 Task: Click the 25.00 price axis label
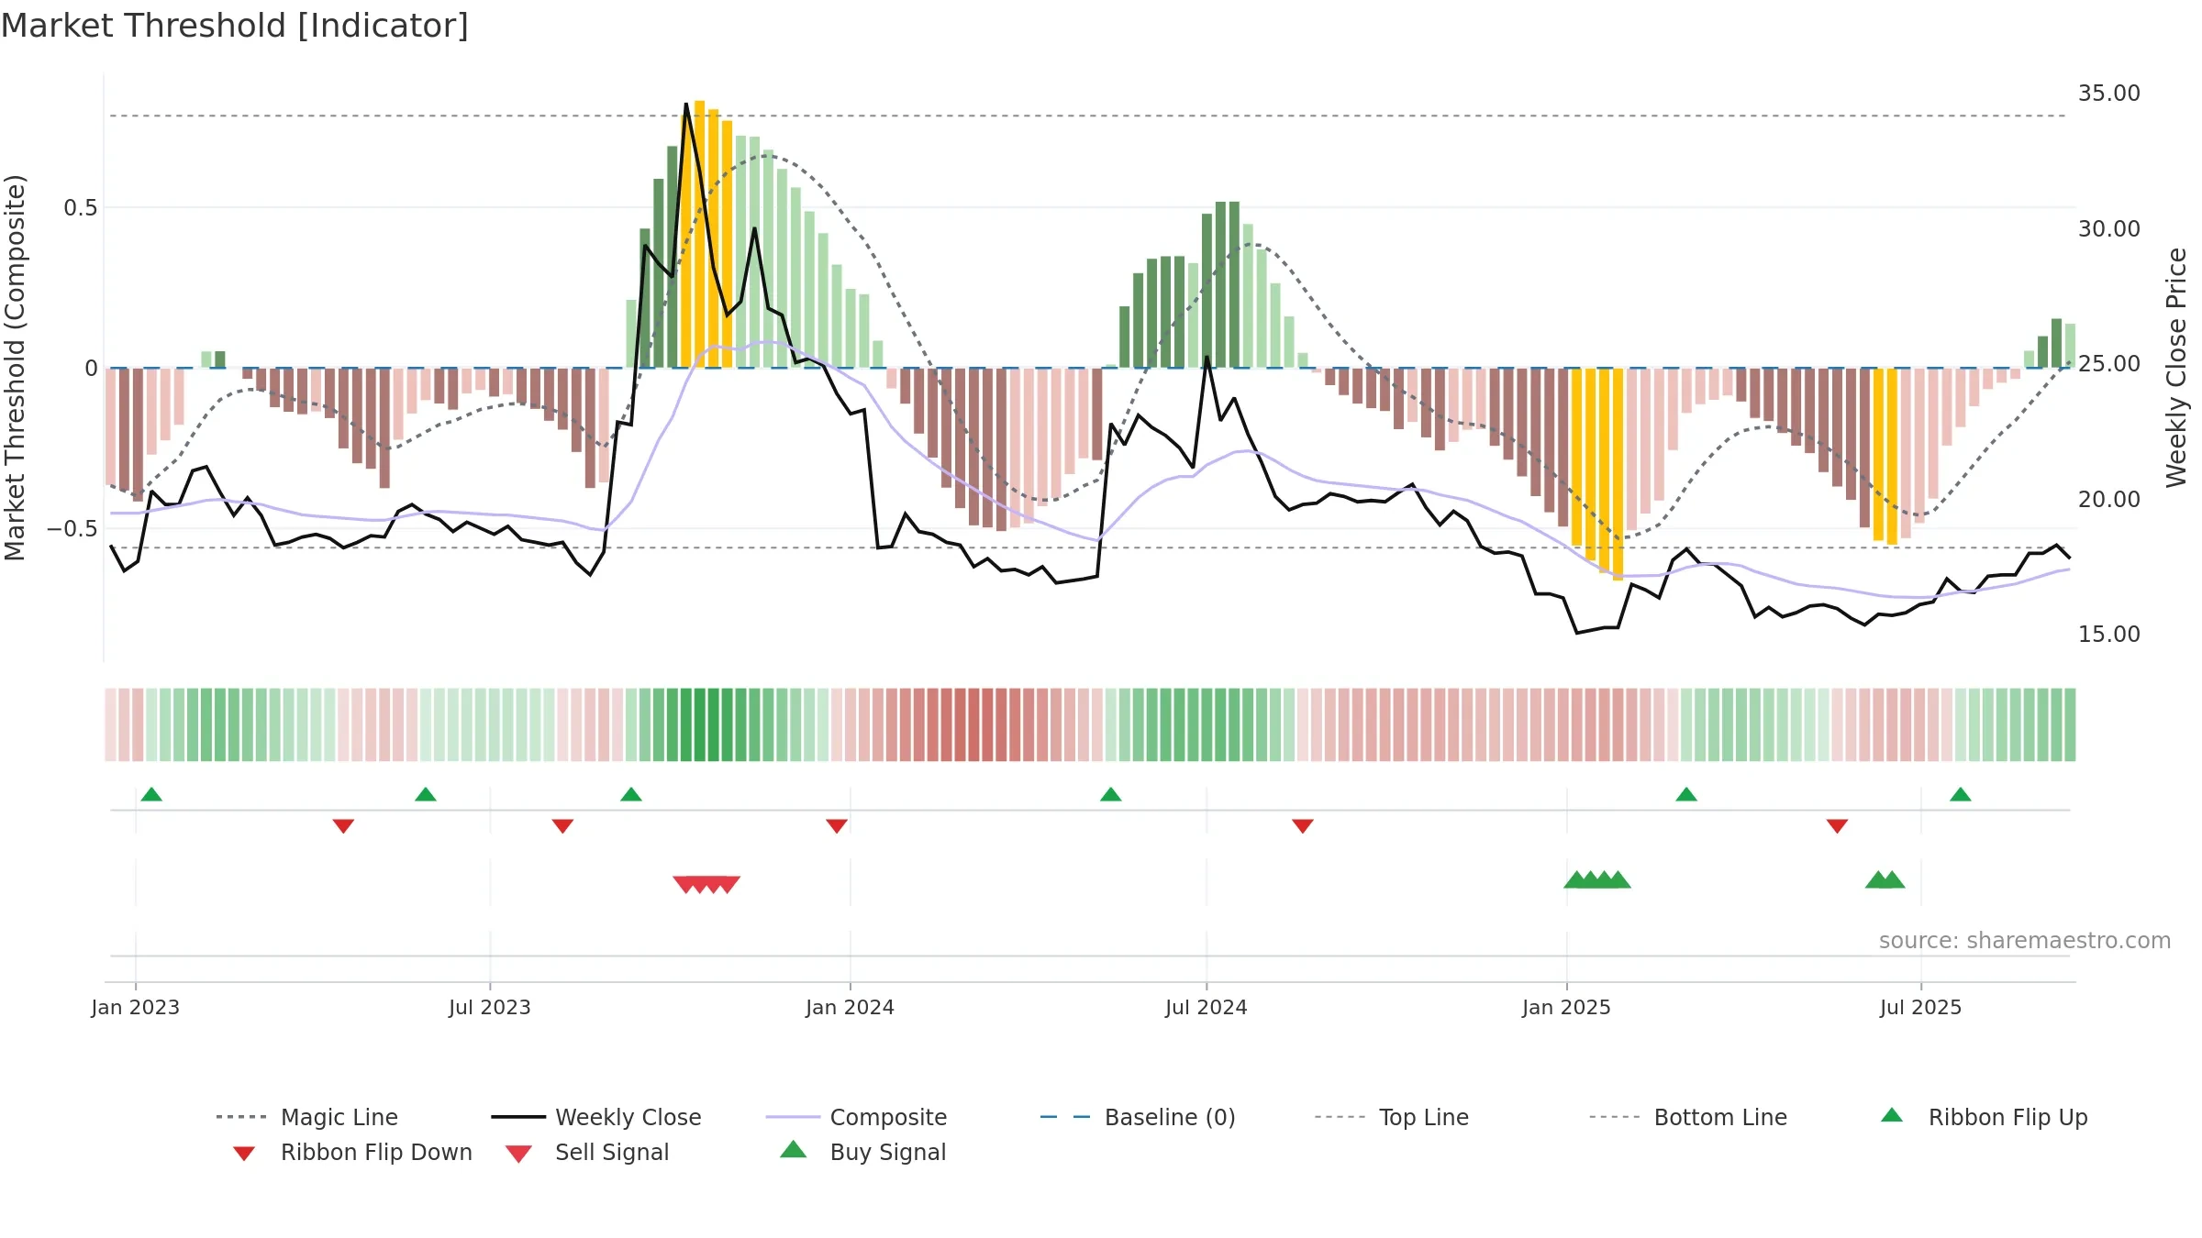pos(2109,364)
